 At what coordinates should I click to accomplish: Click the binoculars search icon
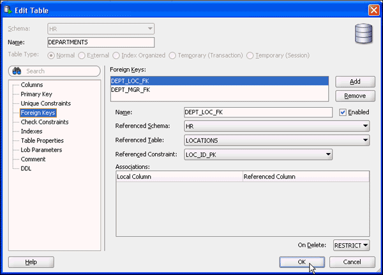pos(17,71)
